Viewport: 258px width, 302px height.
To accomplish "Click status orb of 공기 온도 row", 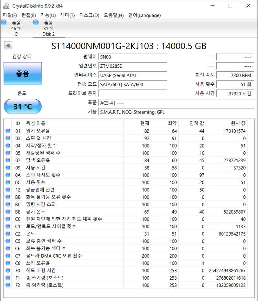I will (8, 212).
